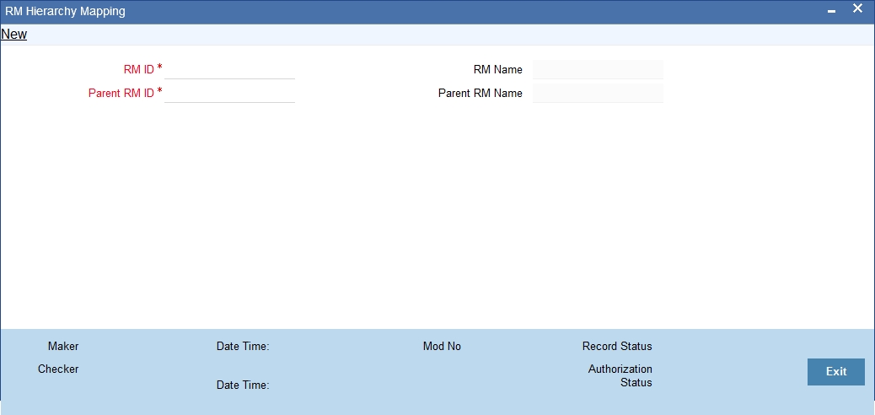
Task: Click the "Record Status" label
Action: [x=617, y=347]
